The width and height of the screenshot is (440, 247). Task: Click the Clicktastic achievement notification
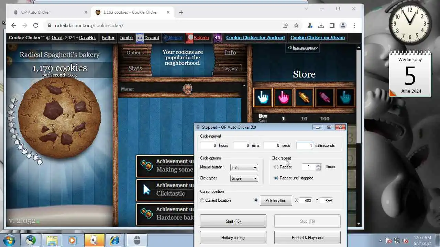point(165,190)
